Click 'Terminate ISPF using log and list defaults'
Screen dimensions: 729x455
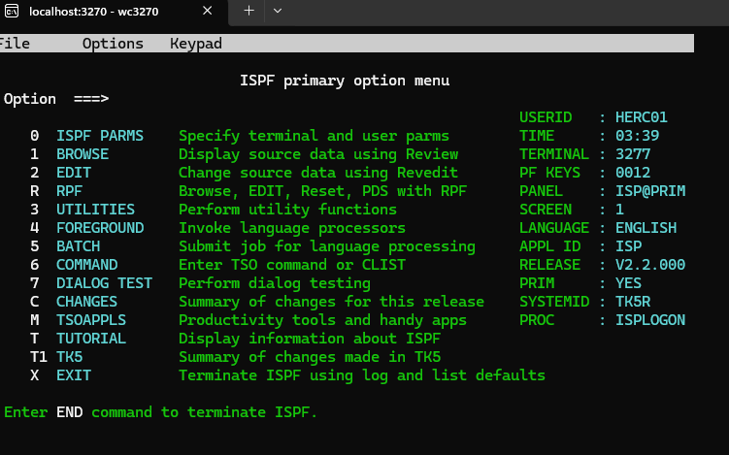click(x=362, y=375)
